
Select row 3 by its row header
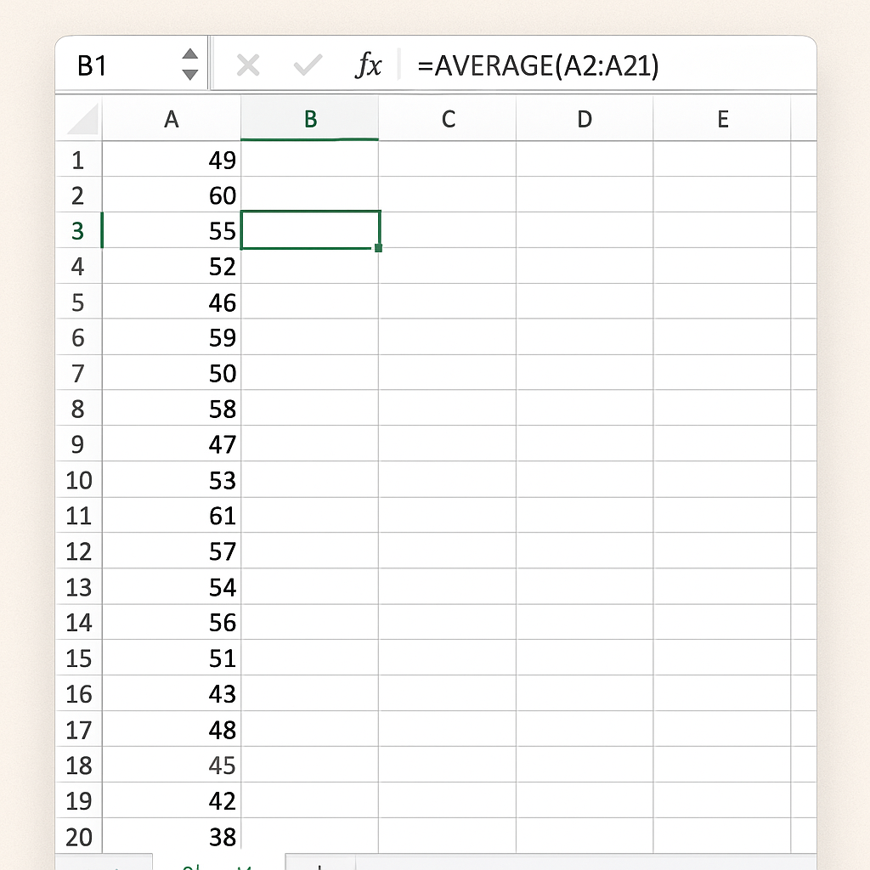pos(78,231)
